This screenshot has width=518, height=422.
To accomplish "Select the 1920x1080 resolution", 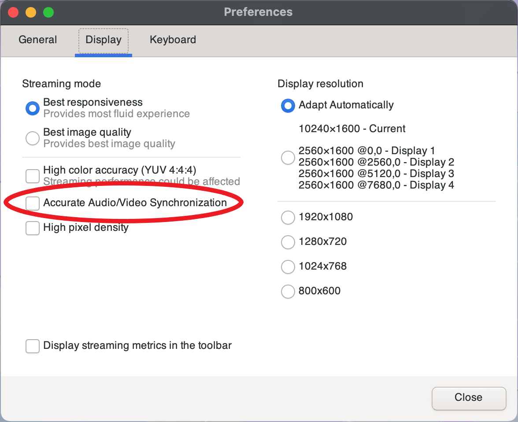I will (x=288, y=217).
